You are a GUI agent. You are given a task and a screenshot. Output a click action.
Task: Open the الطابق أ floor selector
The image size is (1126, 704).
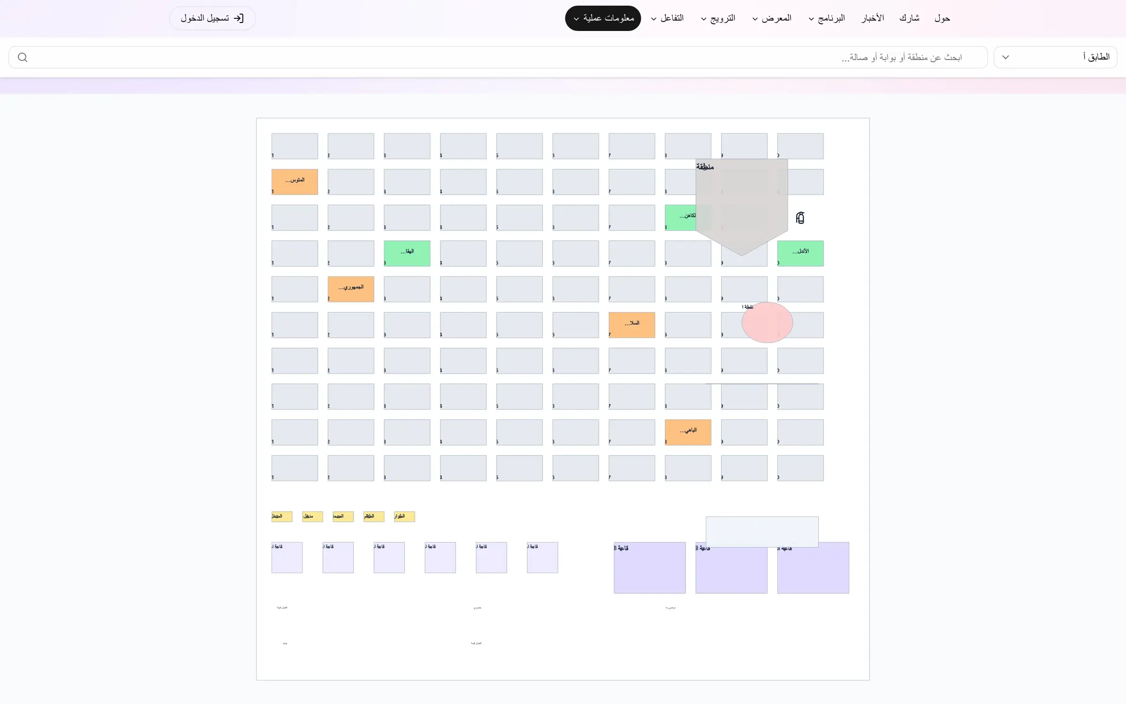tap(1055, 57)
